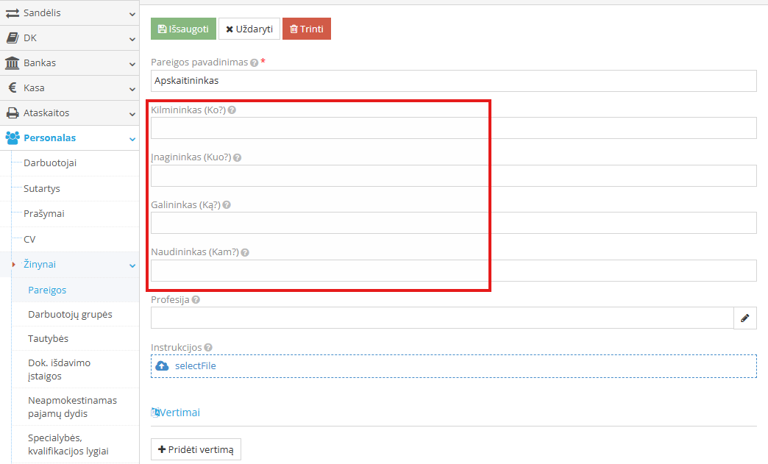Click the help icon beside Instrukcijos
The width and height of the screenshot is (768, 464).
[208, 348]
